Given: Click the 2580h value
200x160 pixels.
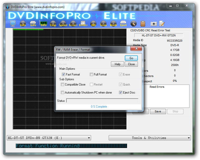Looking at the screenshot, I should pos(175,65).
